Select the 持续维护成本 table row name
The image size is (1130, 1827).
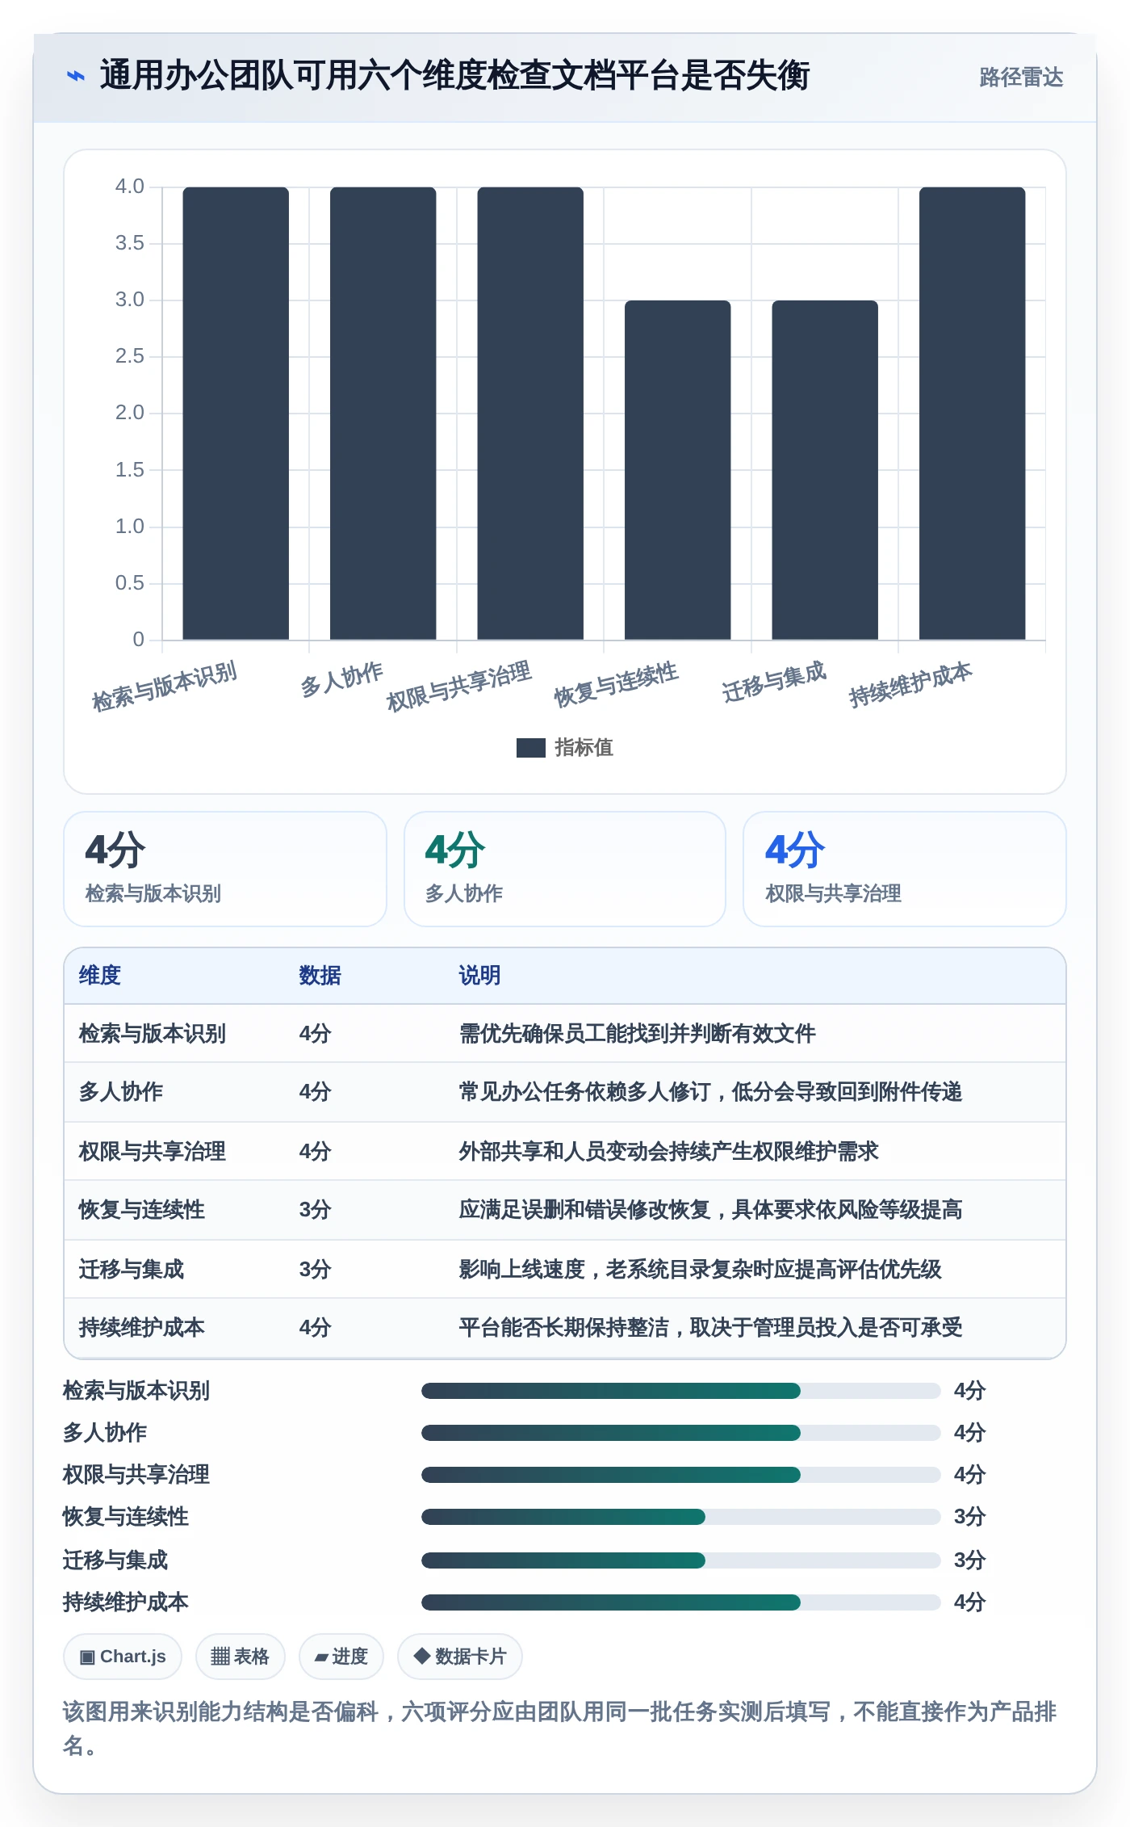[141, 1328]
